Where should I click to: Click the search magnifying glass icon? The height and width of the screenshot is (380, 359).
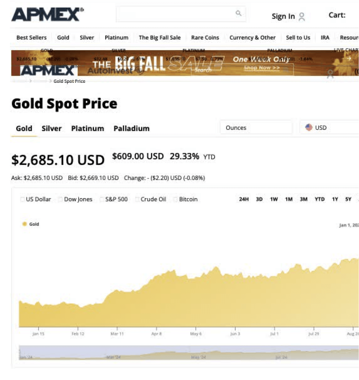point(239,14)
